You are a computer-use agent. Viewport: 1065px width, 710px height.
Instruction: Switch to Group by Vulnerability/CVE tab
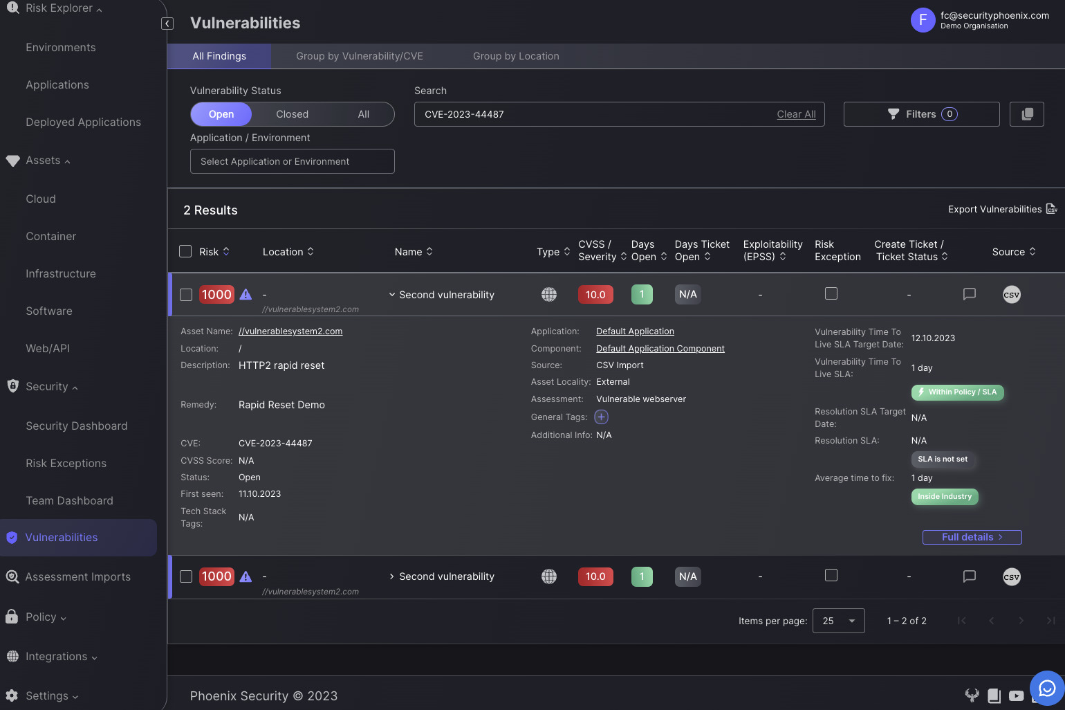tap(360, 56)
